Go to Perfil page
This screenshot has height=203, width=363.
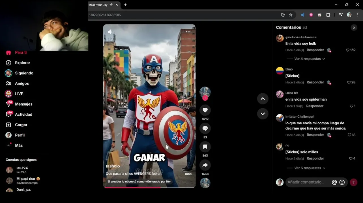15,135
